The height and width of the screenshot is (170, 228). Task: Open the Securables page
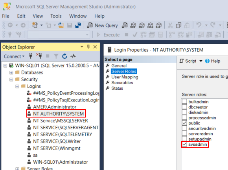122,83
